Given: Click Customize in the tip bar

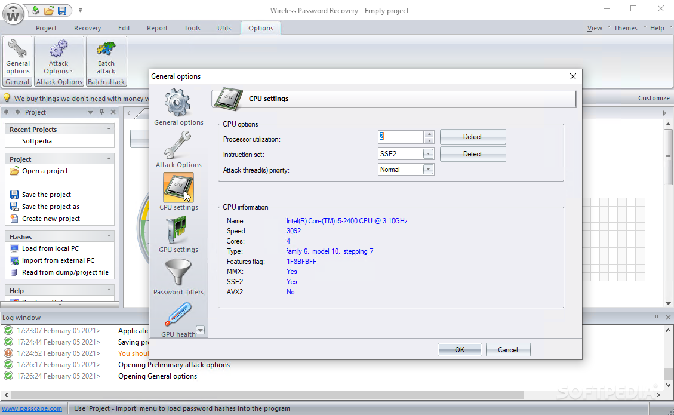Looking at the screenshot, I should pos(654,98).
